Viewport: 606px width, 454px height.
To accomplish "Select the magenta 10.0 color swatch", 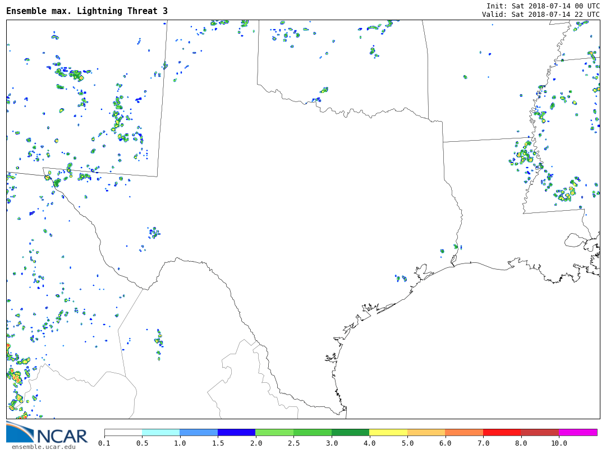I will point(578,432).
